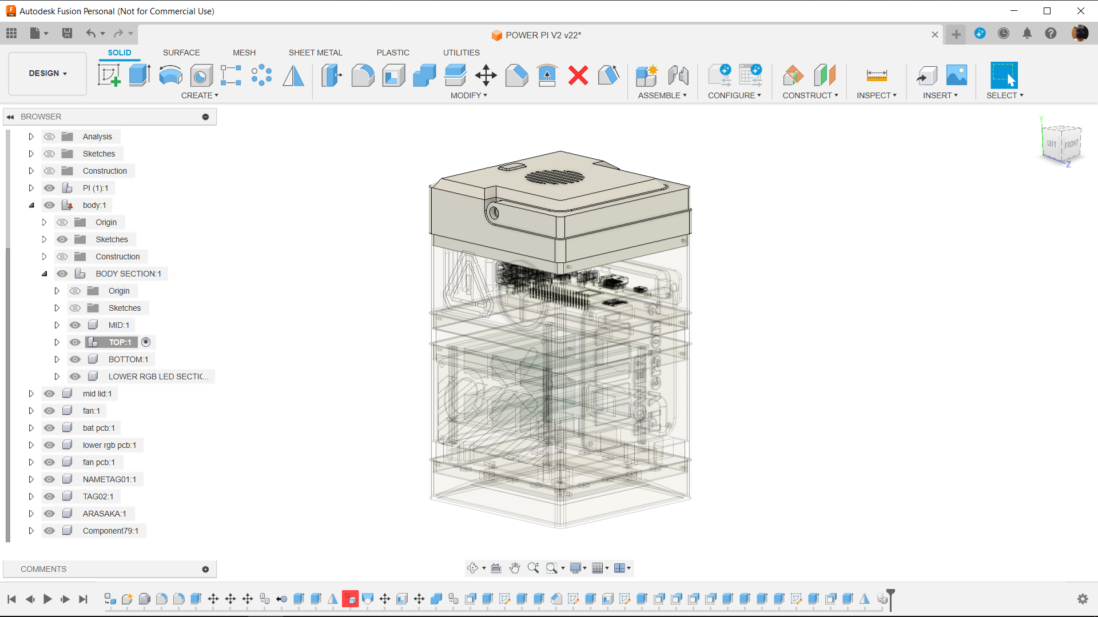
Task: Hide the BODY SECTION:1 component
Action: click(x=62, y=274)
